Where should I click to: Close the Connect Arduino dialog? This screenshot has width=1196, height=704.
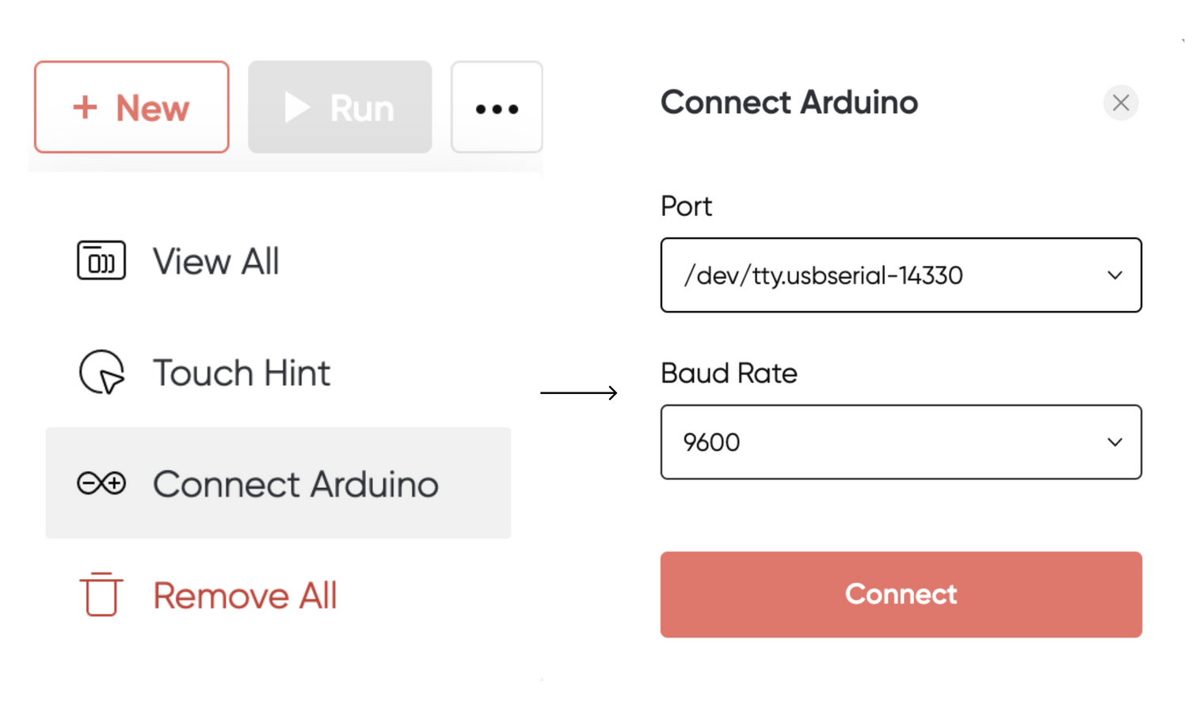click(x=1121, y=103)
